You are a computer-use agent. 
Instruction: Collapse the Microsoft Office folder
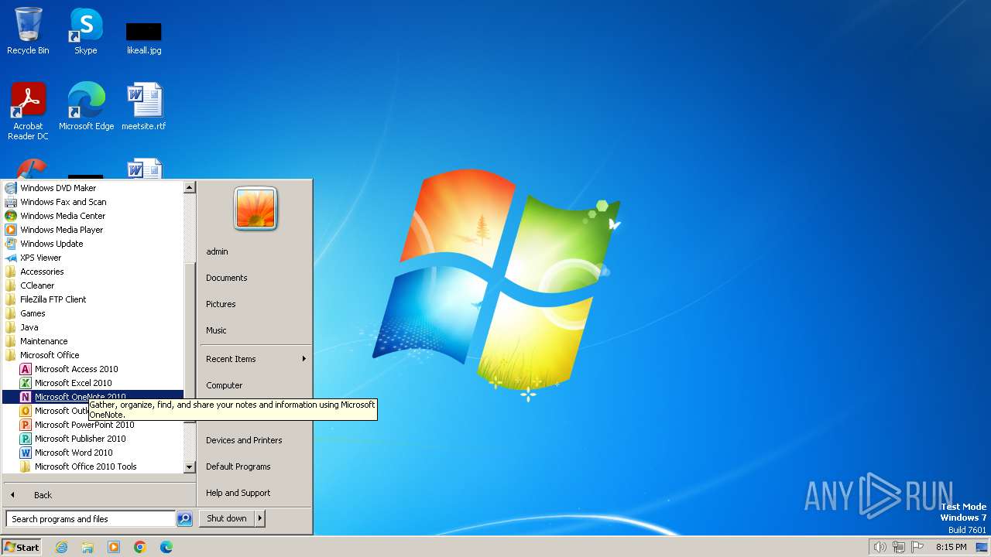[x=93, y=355]
